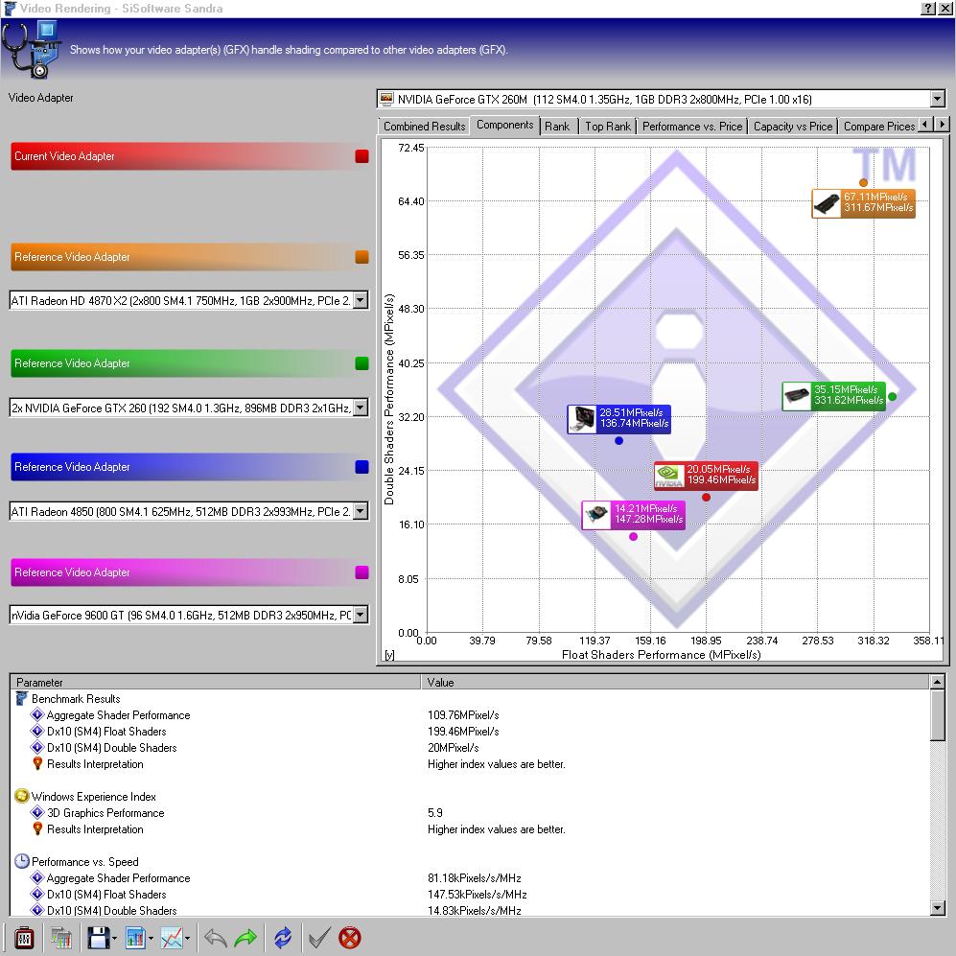Click the red Current Video Adapter swatch

coord(362,156)
